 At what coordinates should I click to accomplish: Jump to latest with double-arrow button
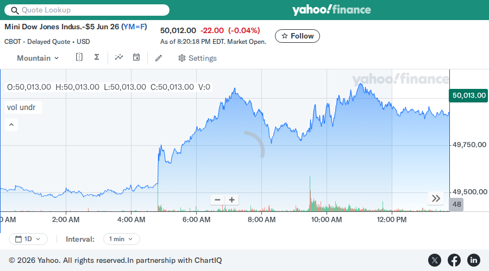tap(436, 198)
